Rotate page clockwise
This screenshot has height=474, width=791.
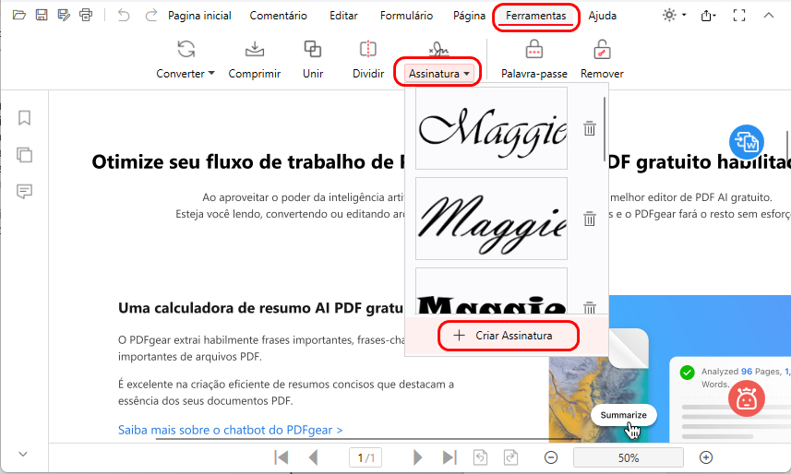point(511,457)
